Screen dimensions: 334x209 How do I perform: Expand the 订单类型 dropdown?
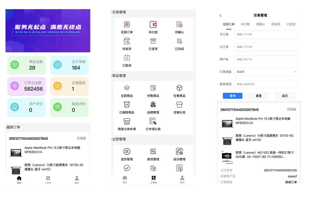pyautogui.click(x=266, y=72)
